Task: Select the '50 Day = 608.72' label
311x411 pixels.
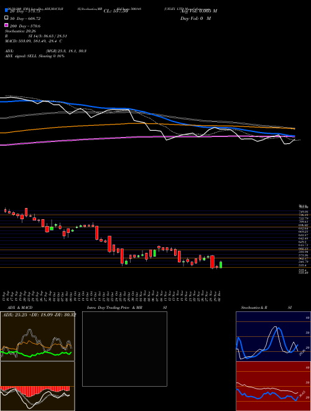Action: 25,19
